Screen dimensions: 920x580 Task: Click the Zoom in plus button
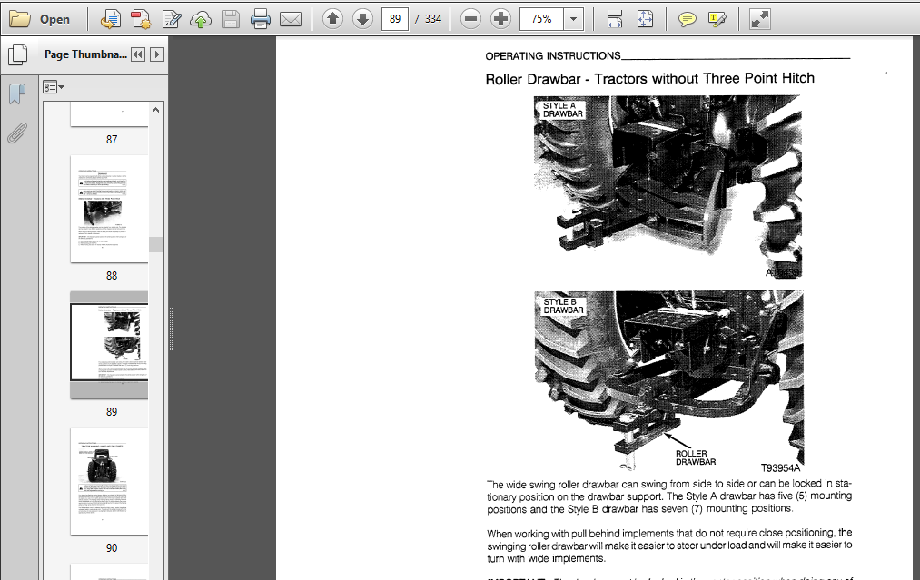click(500, 19)
